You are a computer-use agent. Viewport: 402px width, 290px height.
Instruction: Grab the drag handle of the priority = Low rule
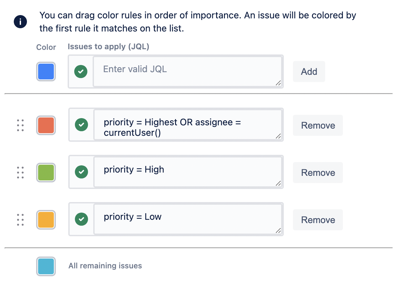(x=20, y=220)
